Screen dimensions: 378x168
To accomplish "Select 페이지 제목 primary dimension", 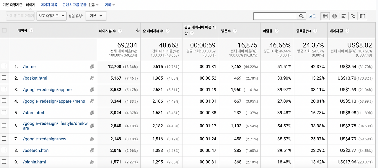I will pyautogui.click(x=49, y=5).
